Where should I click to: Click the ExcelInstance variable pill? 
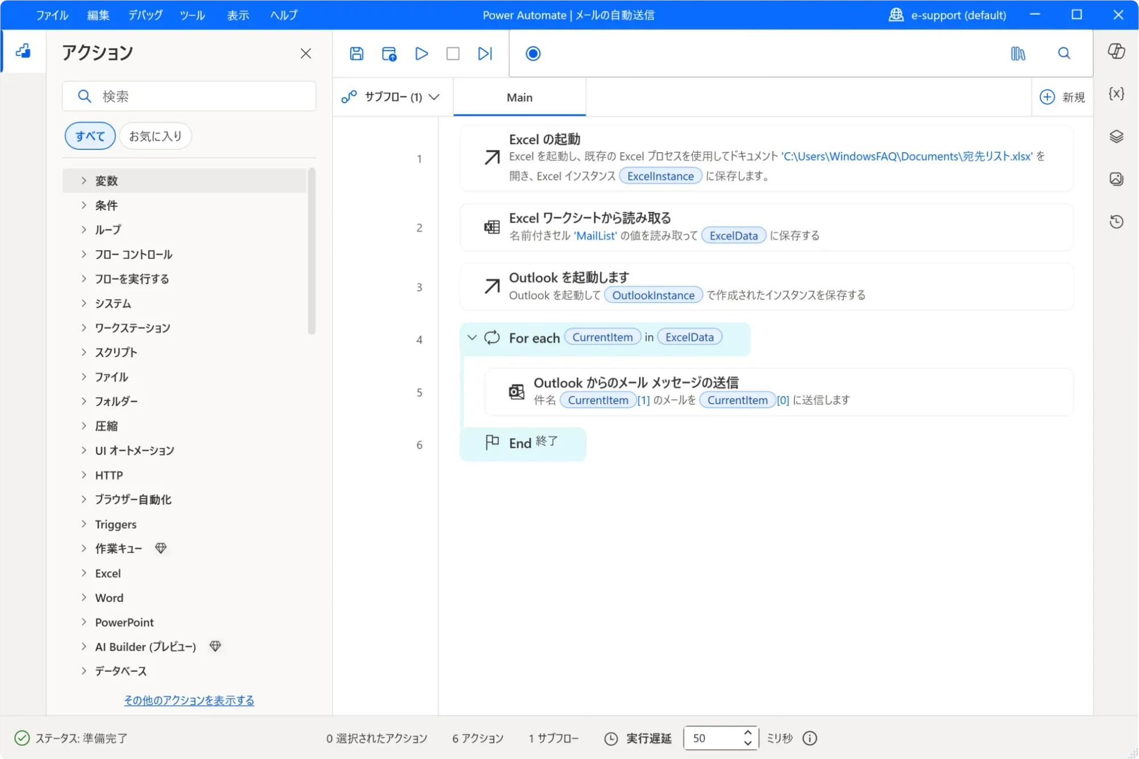[x=661, y=176]
